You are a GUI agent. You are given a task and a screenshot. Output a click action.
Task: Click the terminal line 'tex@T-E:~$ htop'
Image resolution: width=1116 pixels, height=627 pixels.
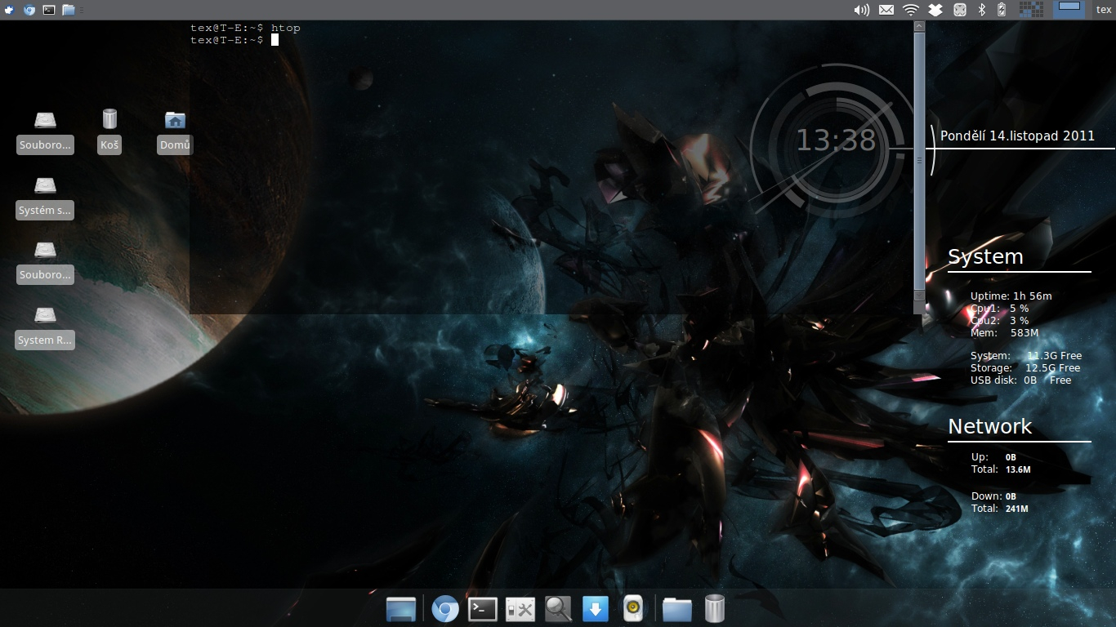pyautogui.click(x=245, y=28)
